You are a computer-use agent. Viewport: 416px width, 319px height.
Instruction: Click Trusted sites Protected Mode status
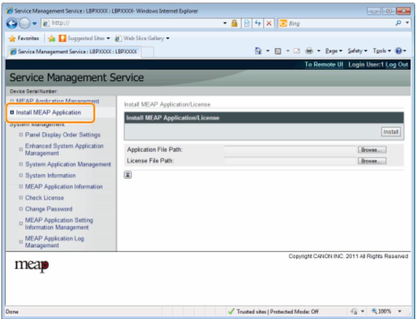pyautogui.click(x=273, y=312)
